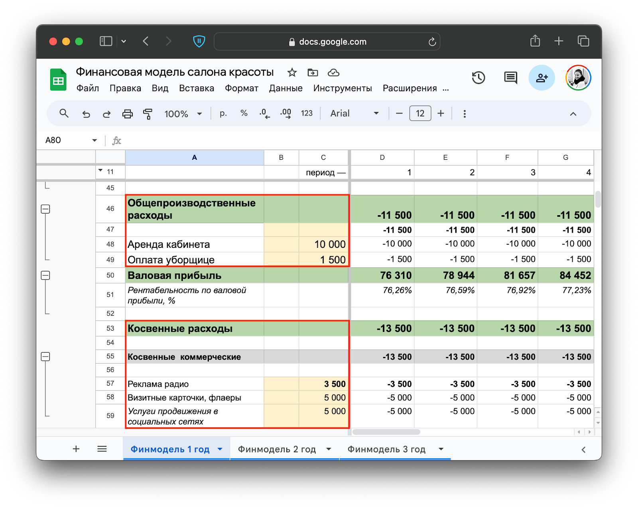The width and height of the screenshot is (638, 508).
Task: Open the Данные menu
Action: point(286,88)
